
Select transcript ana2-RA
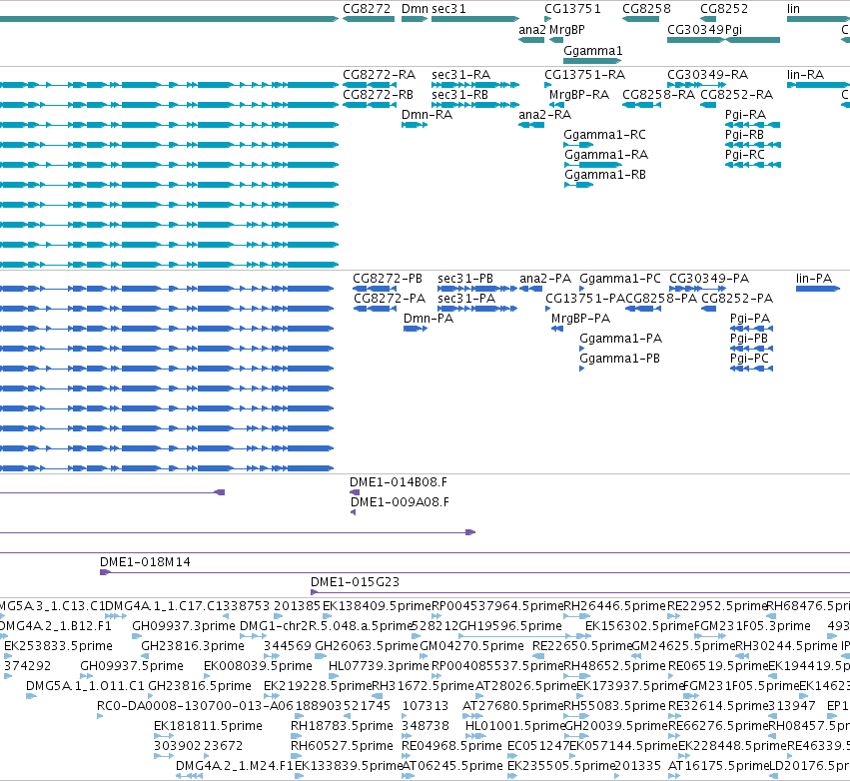click(x=544, y=115)
